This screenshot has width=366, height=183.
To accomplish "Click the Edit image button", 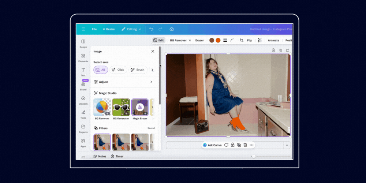I will (158, 40).
